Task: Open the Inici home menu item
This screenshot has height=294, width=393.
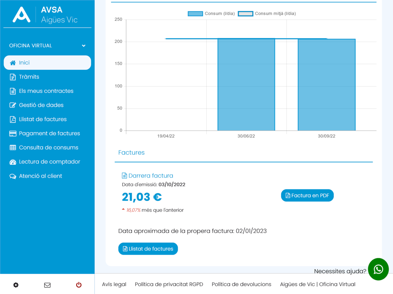Action: click(48, 62)
